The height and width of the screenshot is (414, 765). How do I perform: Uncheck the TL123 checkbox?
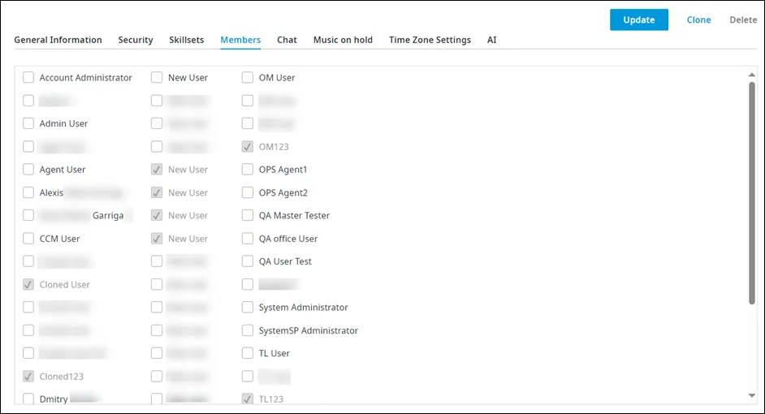(248, 399)
